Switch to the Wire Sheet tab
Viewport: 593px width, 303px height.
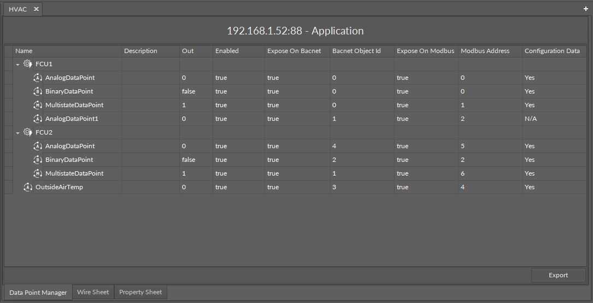click(x=93, y=292)
